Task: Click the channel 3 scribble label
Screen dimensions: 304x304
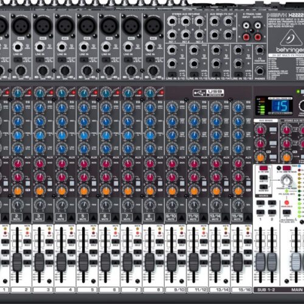Action: [43, 289]
